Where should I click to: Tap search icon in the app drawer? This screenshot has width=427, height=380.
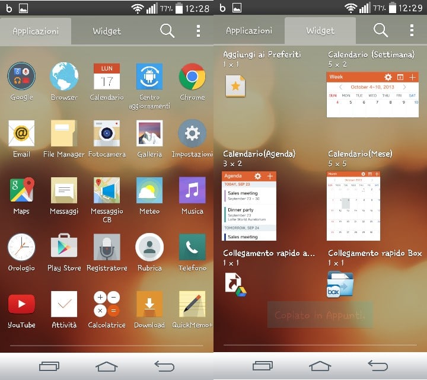click(x=167, y=30)
